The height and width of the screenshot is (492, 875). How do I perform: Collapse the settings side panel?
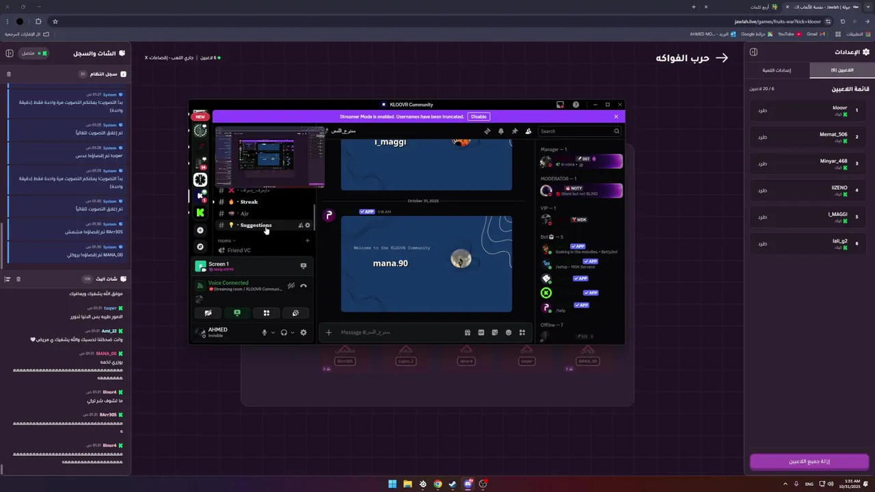[753, 52]
